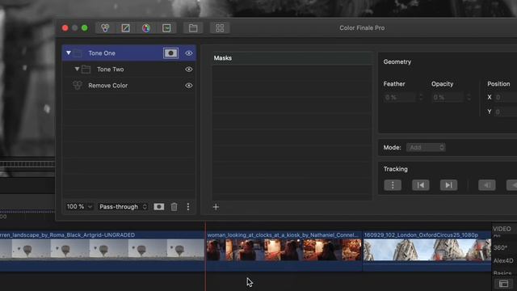Viewport: 517px width, 291px height.
Task: Click the browser layout icon bottom right
Action: (503, 284)
